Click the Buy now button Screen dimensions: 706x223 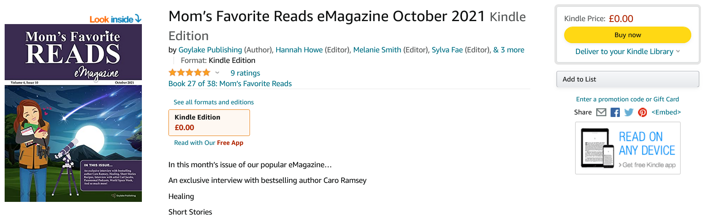coord(627,35)
